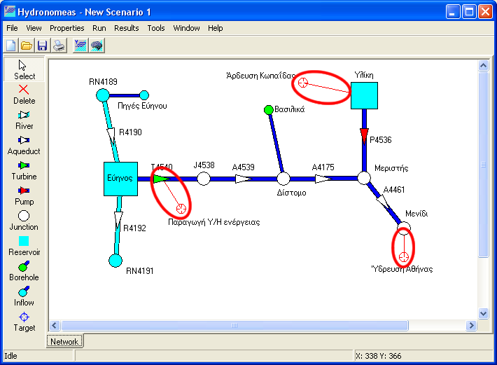Pick the Reservoir tool
Viewport: 497px width, 365px height.
[24, 246]
